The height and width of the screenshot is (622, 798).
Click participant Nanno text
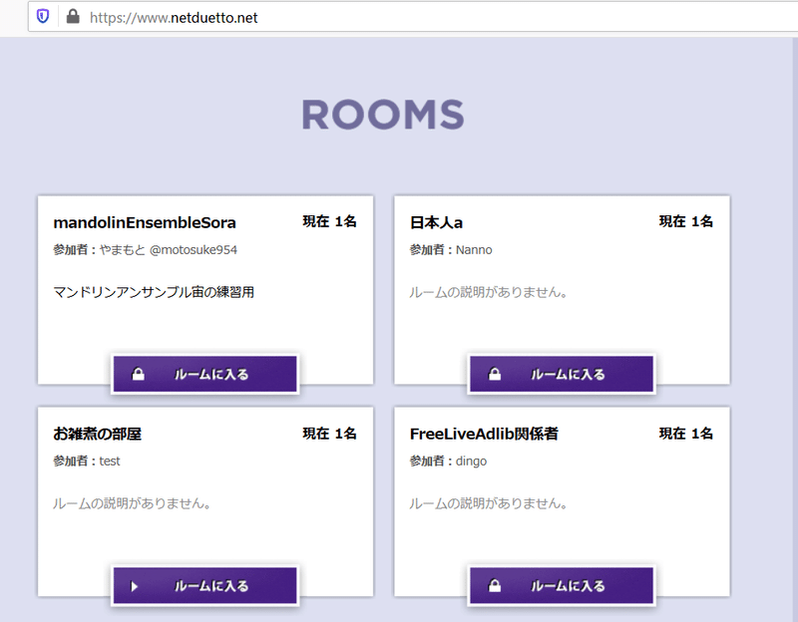(x=474, y=250)
